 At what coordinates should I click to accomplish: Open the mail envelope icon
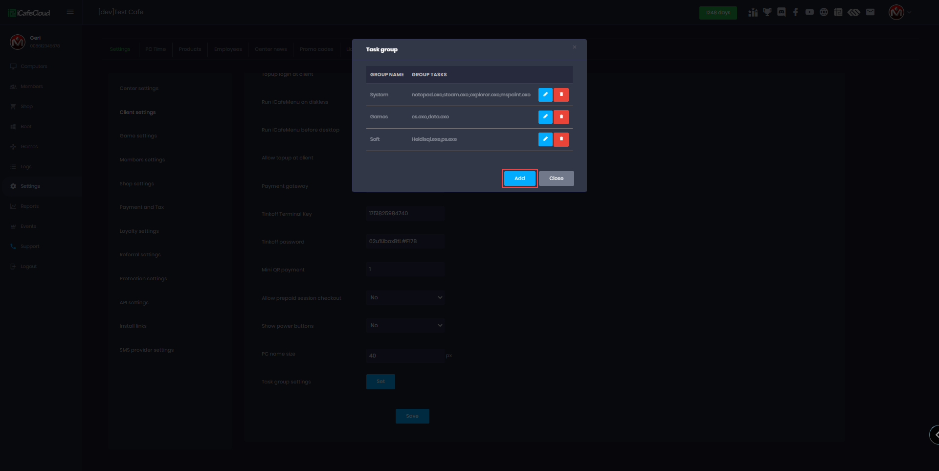[870, 12]
